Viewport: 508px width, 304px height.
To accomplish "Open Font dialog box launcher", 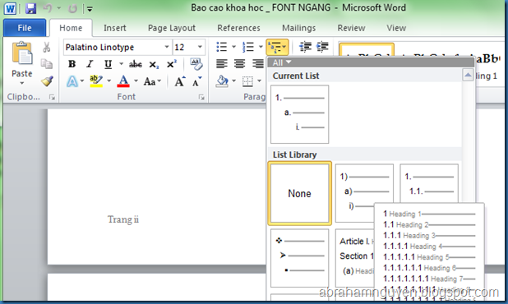I will point(201,97).
